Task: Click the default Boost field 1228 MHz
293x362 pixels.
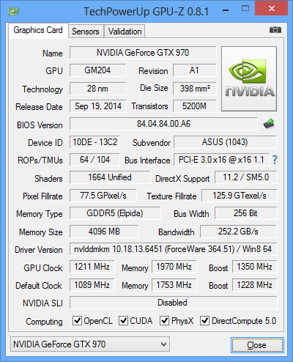Action: pos(255,285)
